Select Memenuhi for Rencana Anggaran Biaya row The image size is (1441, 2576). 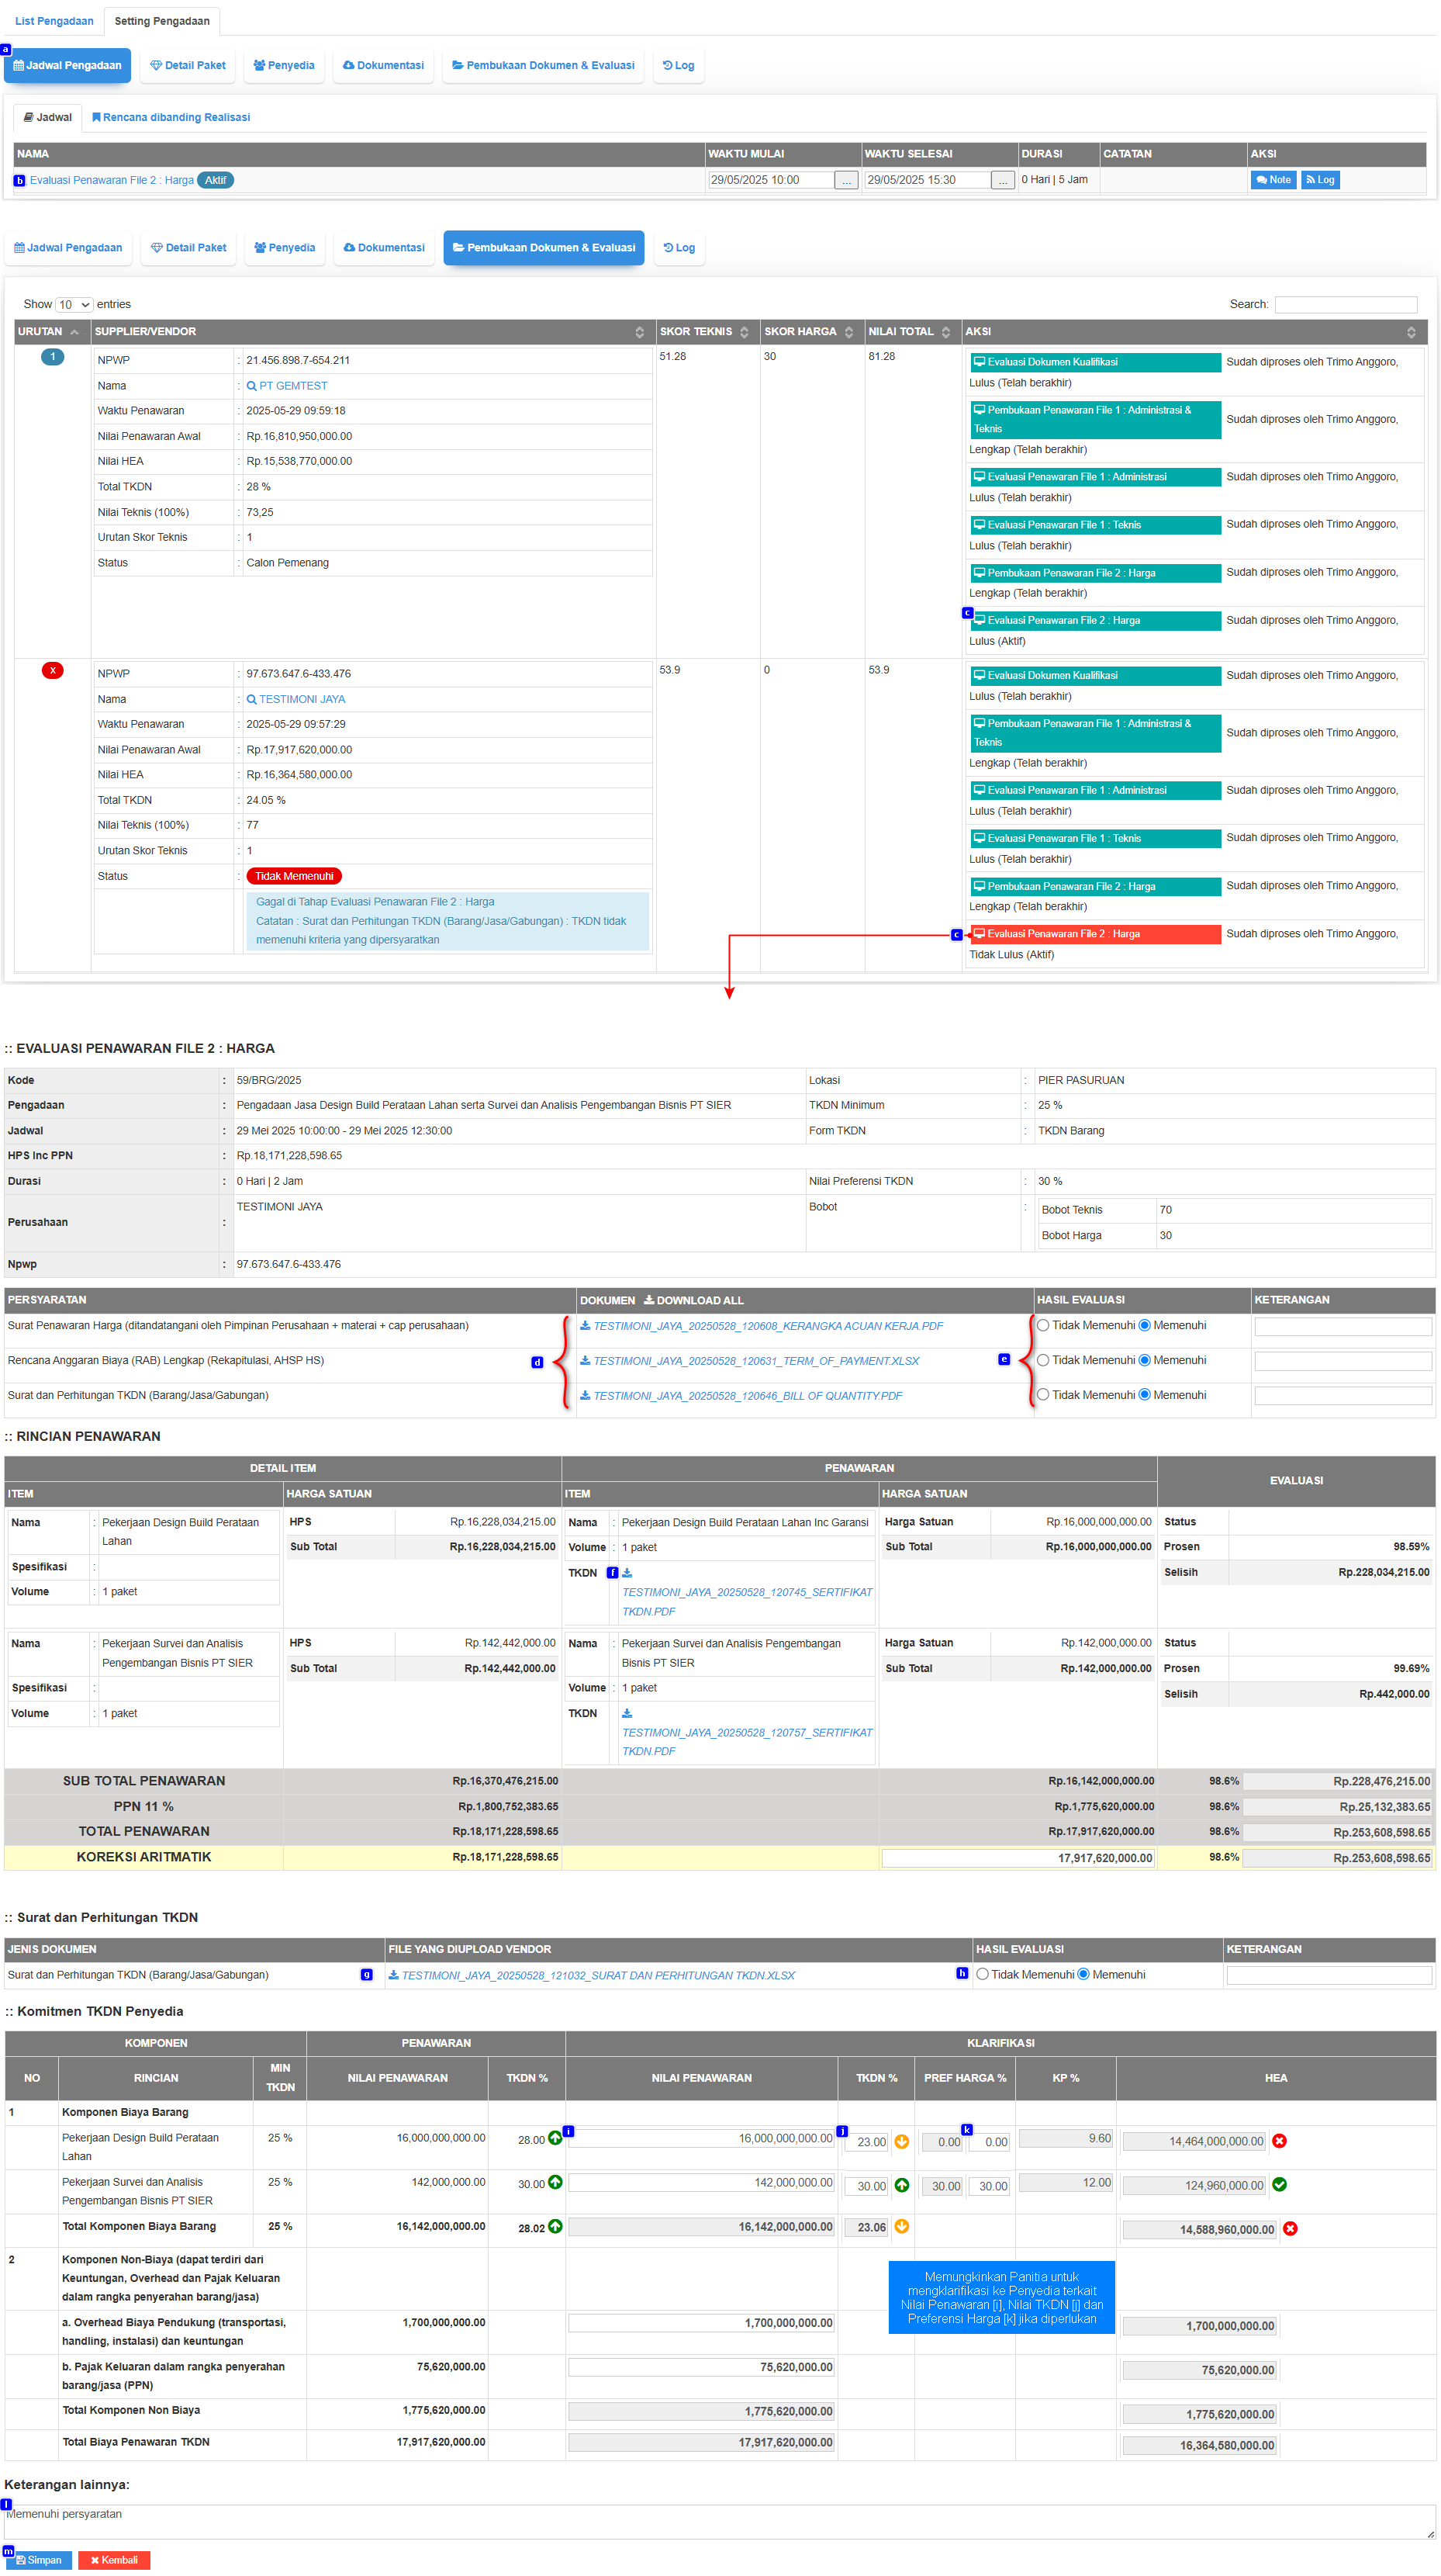pos(1146,1361)
